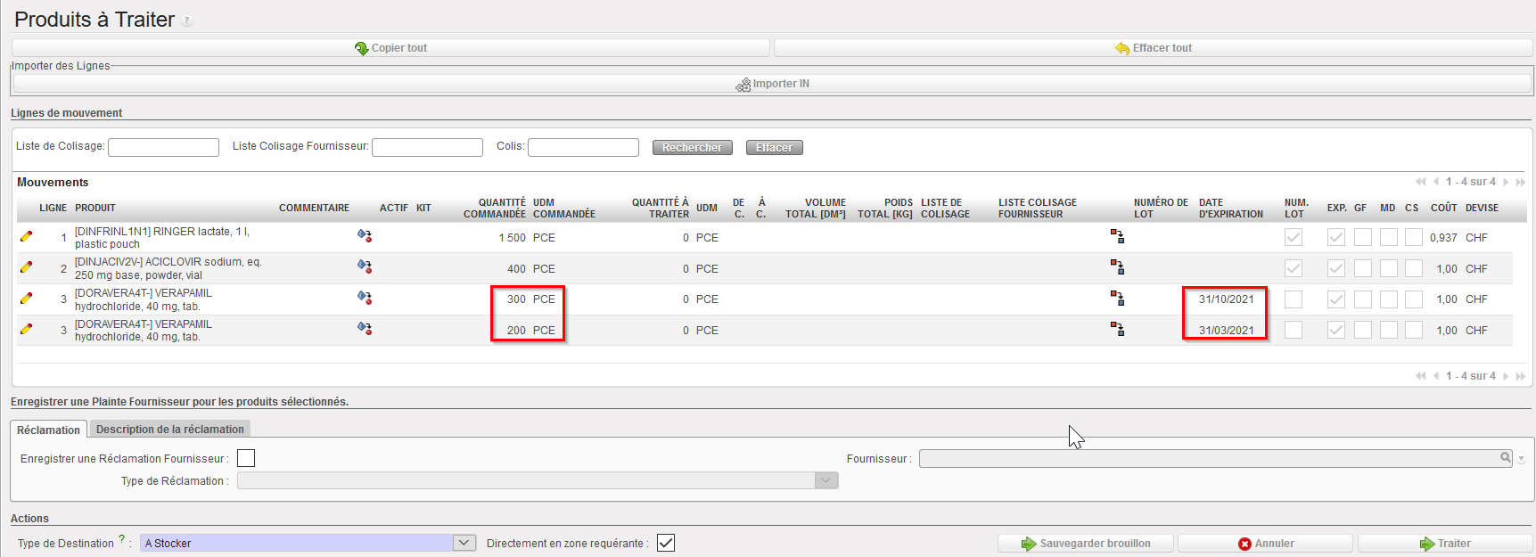Click the Liste de Colisage input field
1536x557 pixels.
[x=163, y=147]
